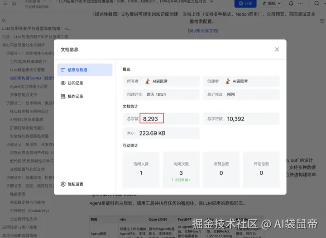Jump to outline item 性能表现
This screenshot has width=326, height=238.
tap(18, 194)
